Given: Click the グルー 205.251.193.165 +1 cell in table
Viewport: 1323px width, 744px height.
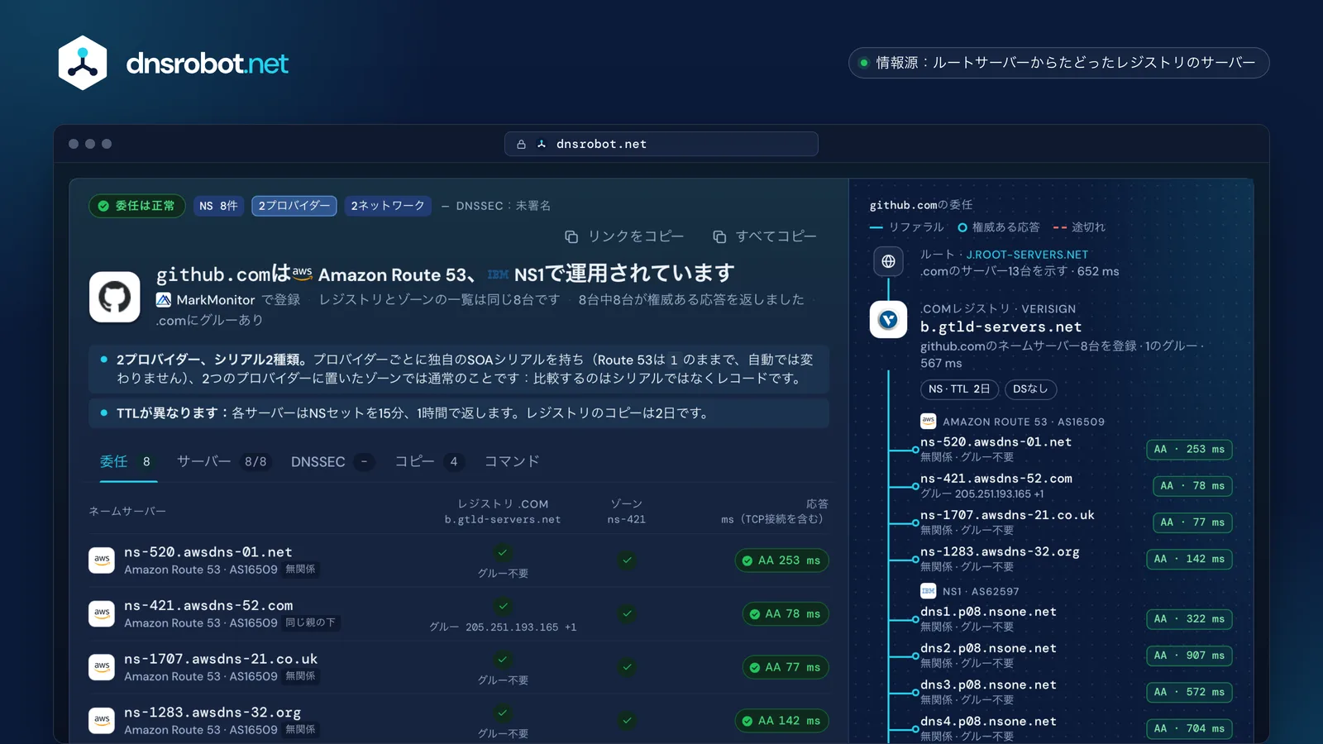Looking at the screenshot, I should (503, 627).
